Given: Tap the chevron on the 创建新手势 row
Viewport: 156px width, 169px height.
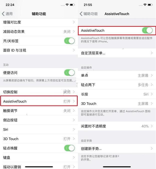Looking at the screenshot, I should [152, 148].
